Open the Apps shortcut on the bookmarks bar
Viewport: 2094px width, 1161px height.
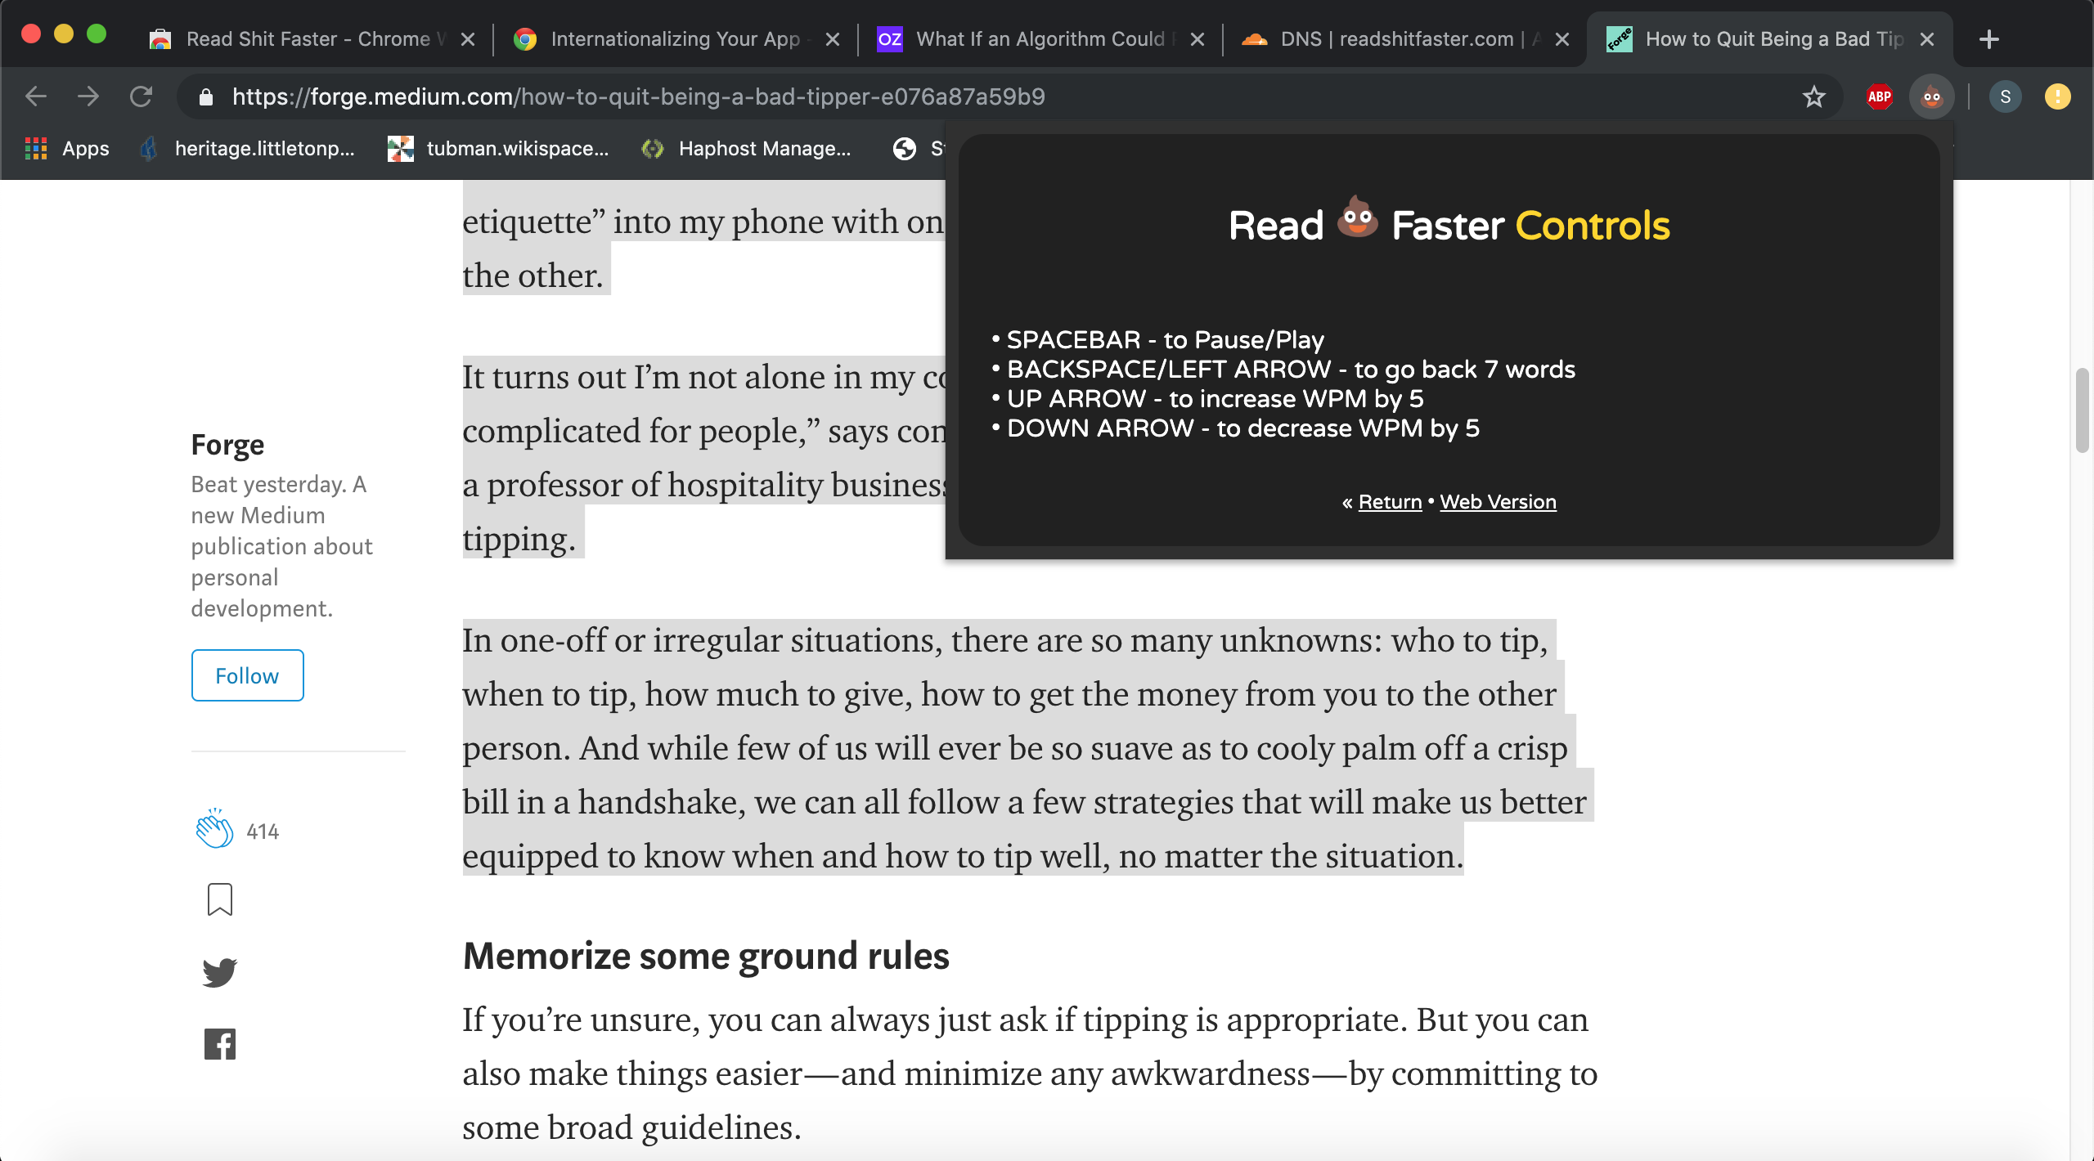65,148
